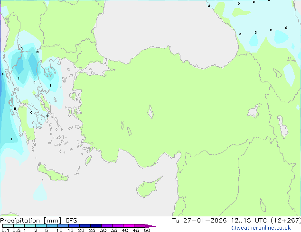Select the purple swatch between 30 and 35

[x=107, y=226]
